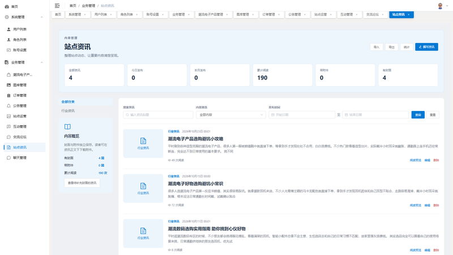
Task: Click the 统计 button
Action: 407,47
